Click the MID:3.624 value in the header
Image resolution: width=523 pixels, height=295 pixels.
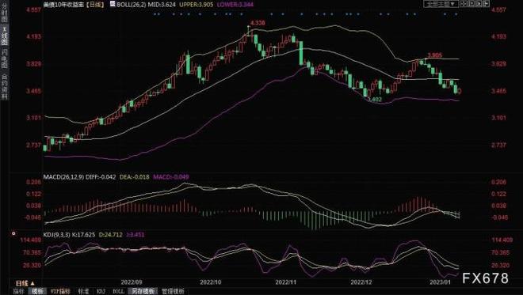click(162, 5)
